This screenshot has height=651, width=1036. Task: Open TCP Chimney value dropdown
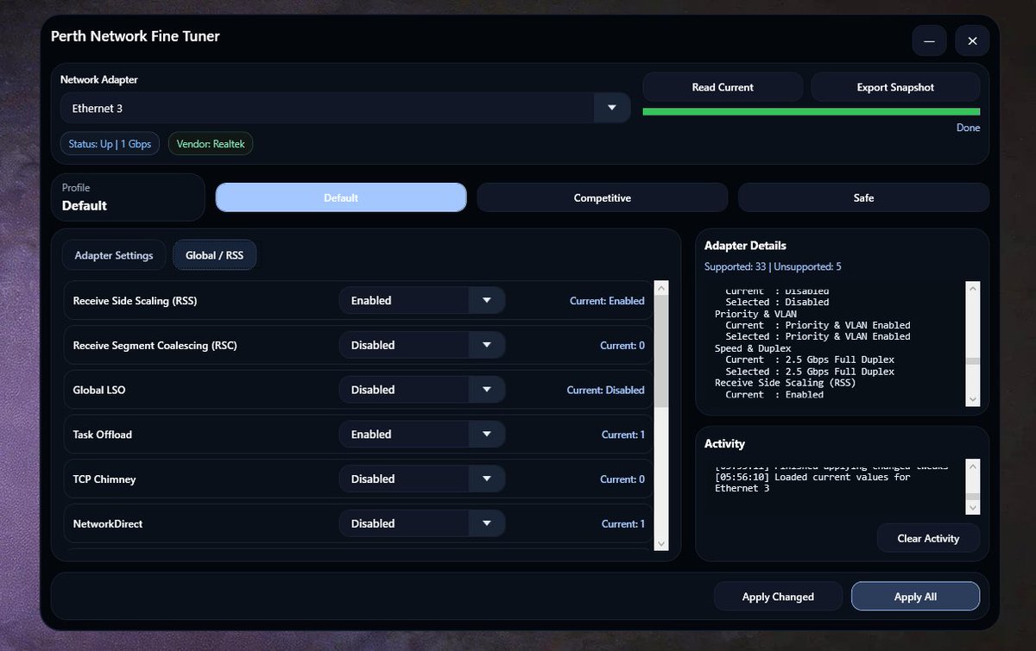pos(422,479)
